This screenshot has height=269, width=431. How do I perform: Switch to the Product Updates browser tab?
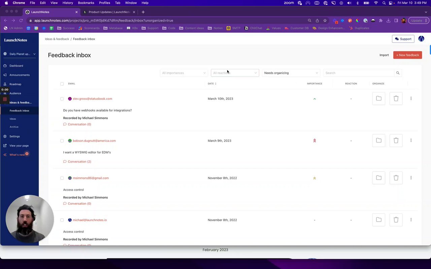(109, 12)
